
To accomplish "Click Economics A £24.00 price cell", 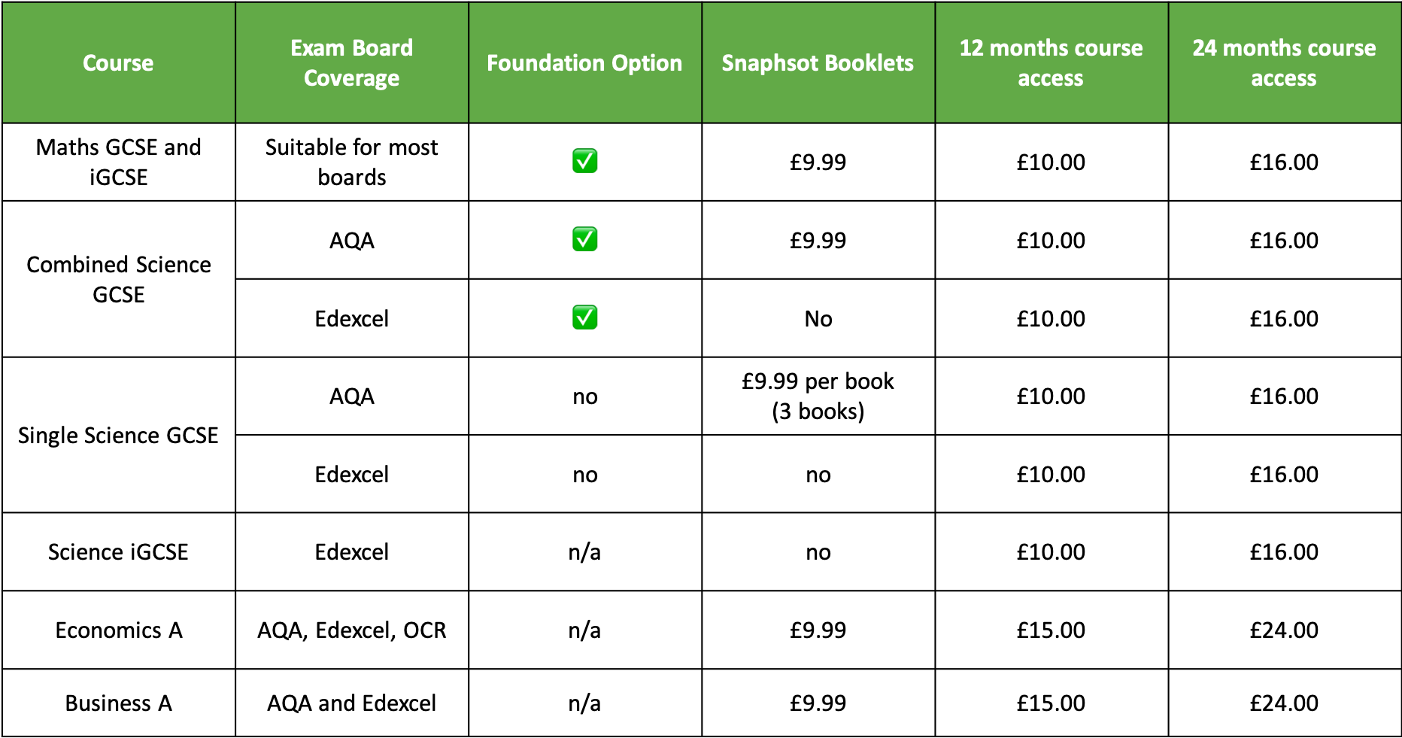I will click(1284, 630).
